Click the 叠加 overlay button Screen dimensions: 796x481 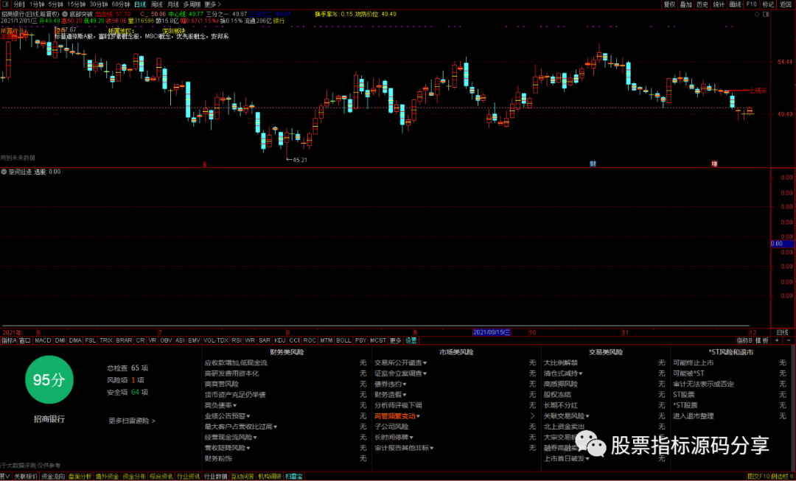(686, 4)
